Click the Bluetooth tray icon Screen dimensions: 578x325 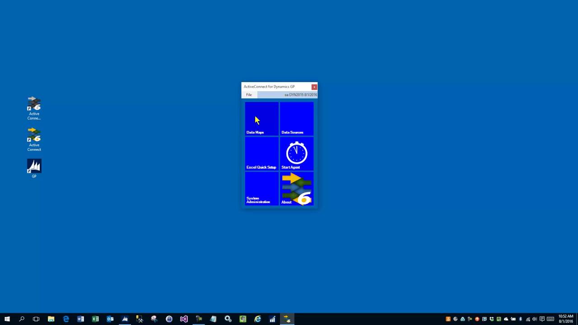click(x=520, y=319)
